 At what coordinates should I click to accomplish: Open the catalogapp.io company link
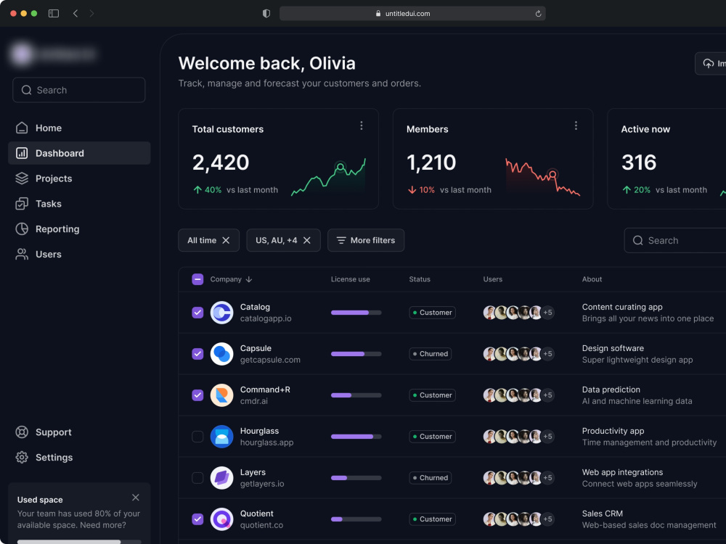(265, 318)
